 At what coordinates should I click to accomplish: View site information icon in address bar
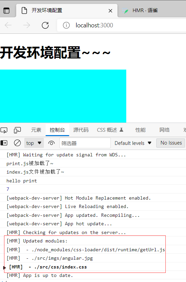pos(66,25)
